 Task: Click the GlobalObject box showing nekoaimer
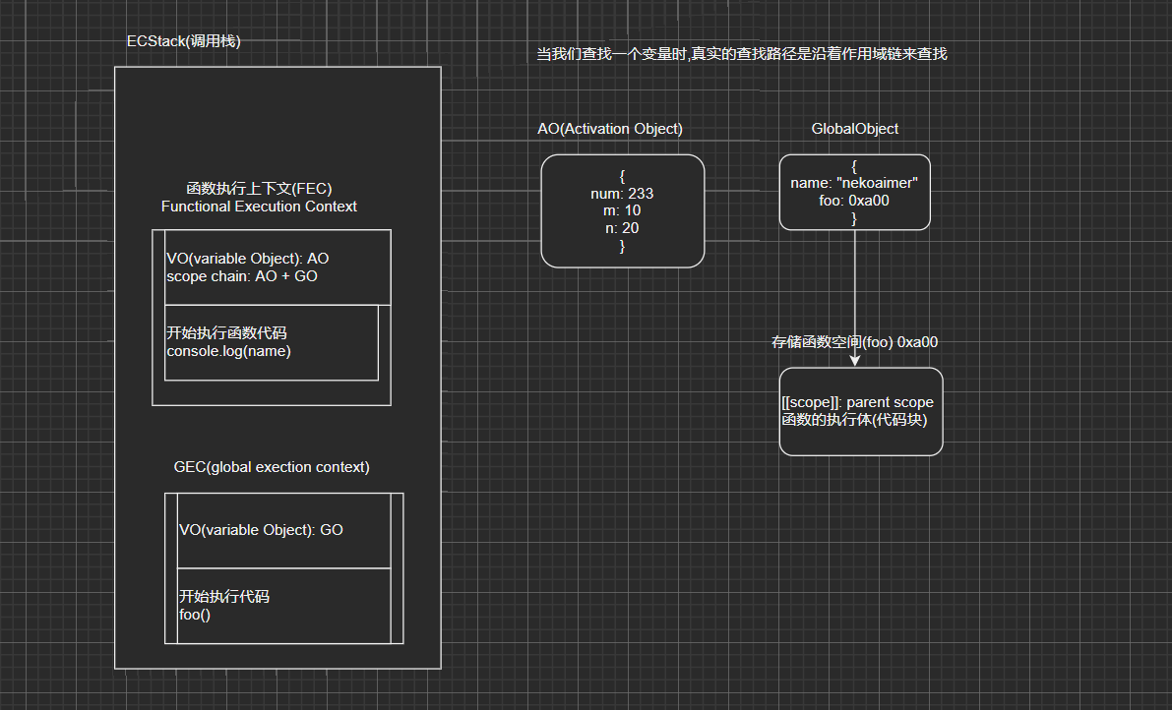(x=854, y=191)
